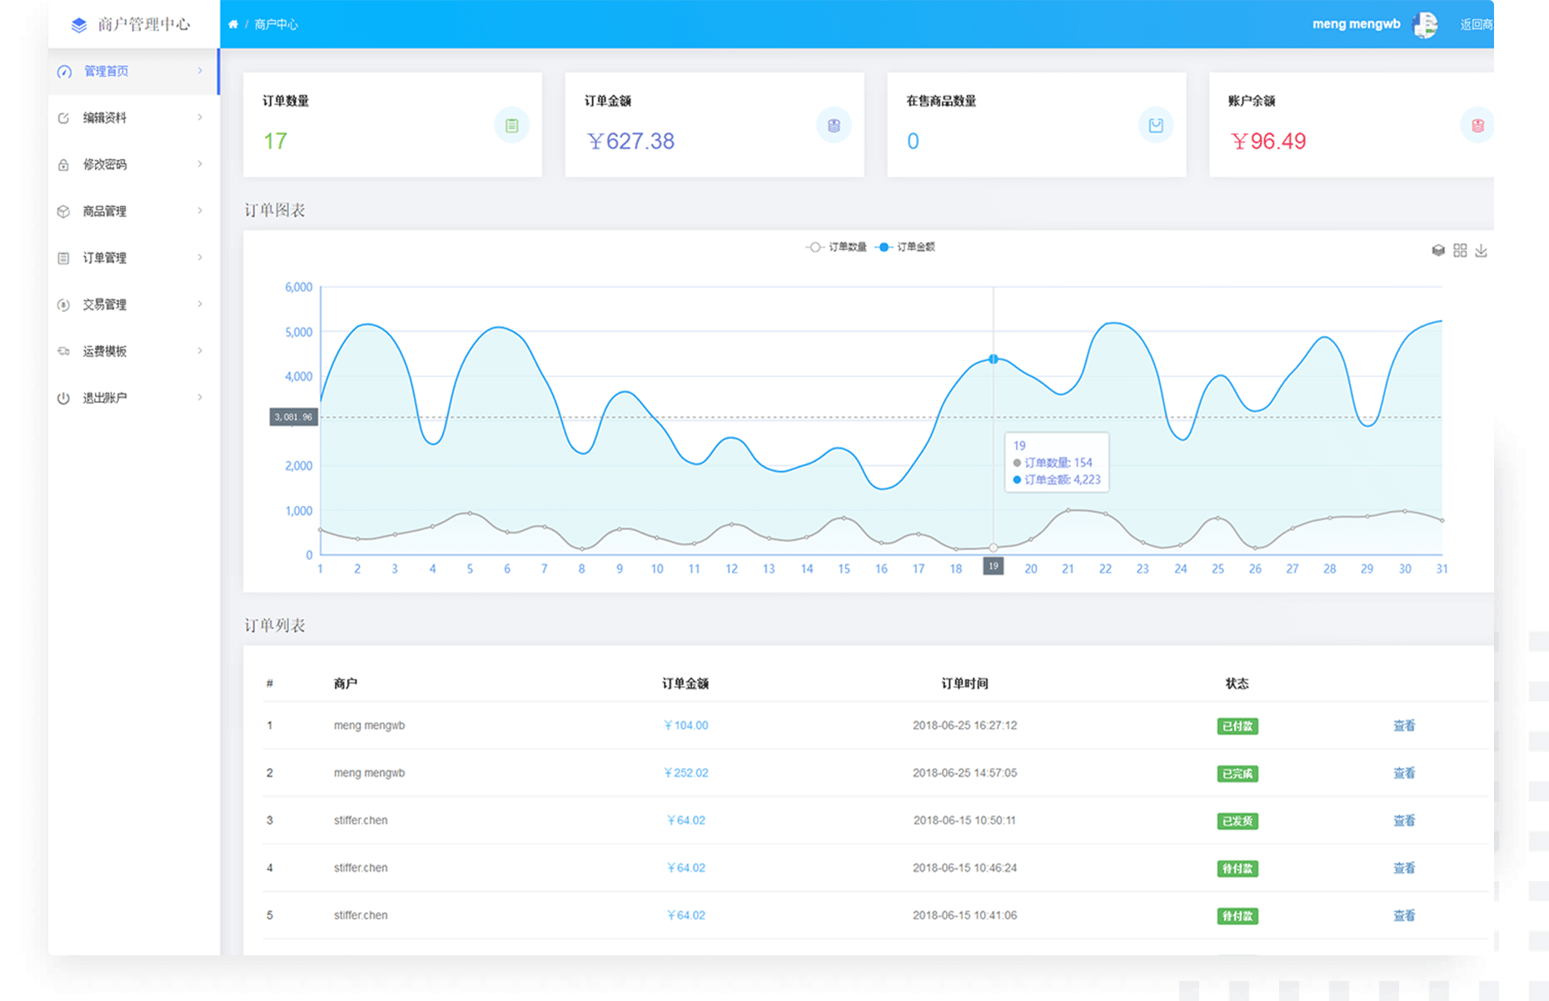Click the cube-shaped icon in chart toolbox
1549x1001 pixels.
1438,250
